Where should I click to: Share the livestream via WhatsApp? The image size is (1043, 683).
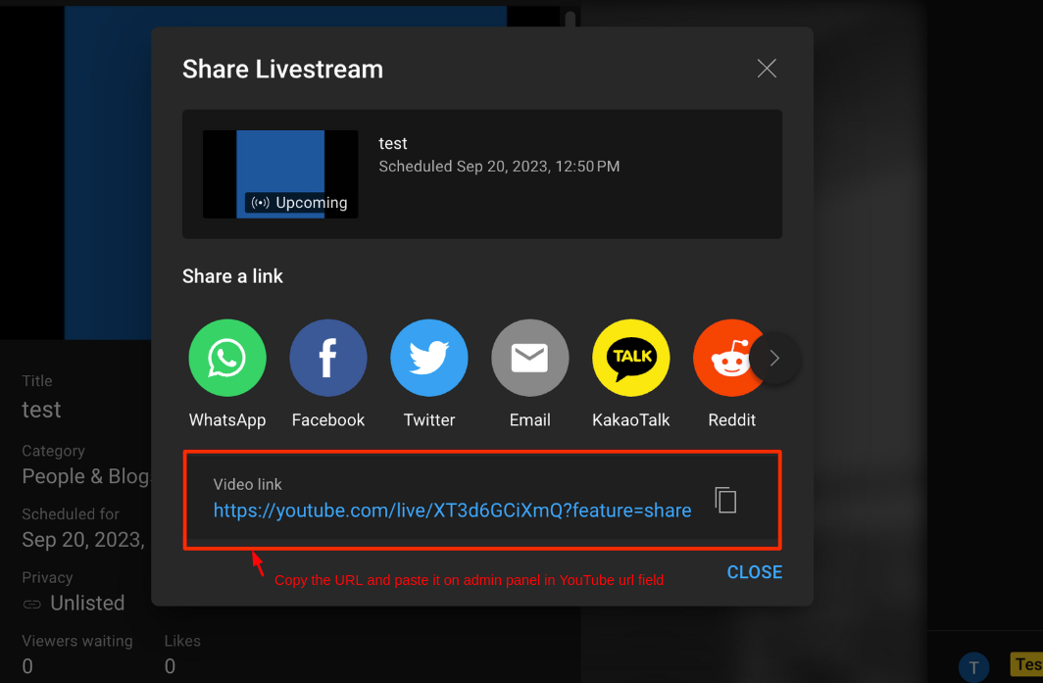[227, 358]
